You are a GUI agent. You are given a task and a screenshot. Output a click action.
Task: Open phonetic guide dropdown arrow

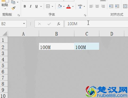pyautogui.click(x=84, y=6)
